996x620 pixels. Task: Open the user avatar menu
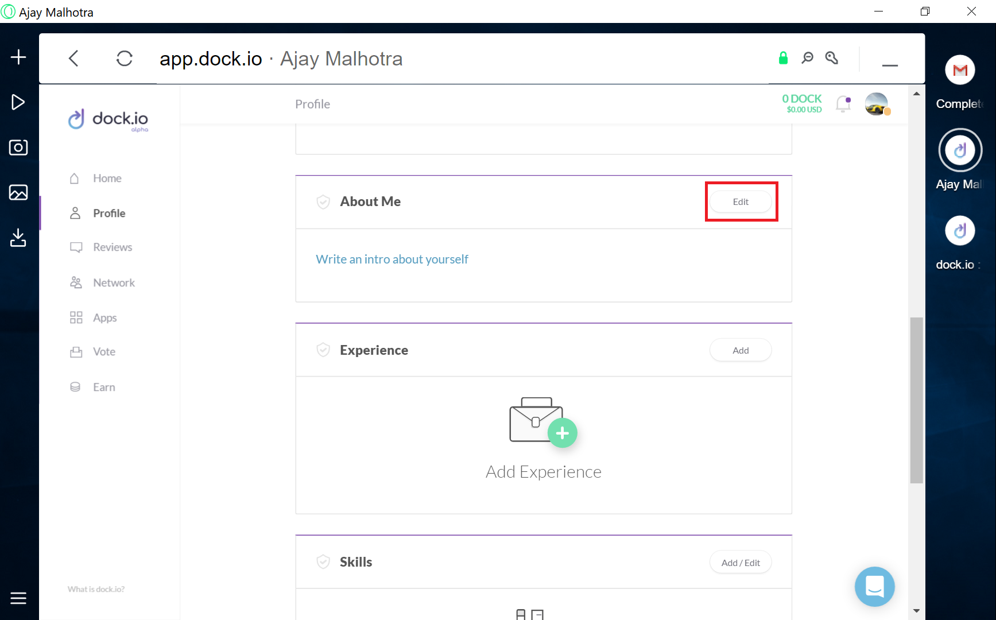tap(876, 104)
